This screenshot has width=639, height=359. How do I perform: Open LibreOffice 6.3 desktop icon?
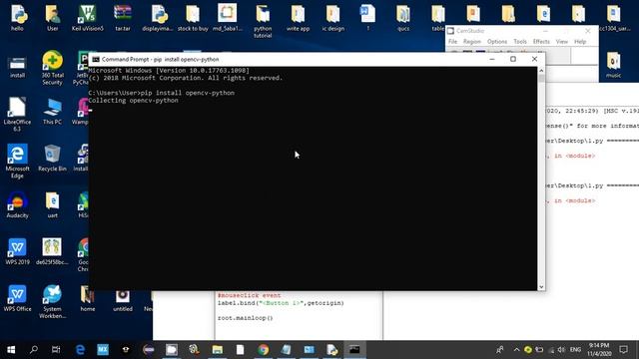coord(17,115)
